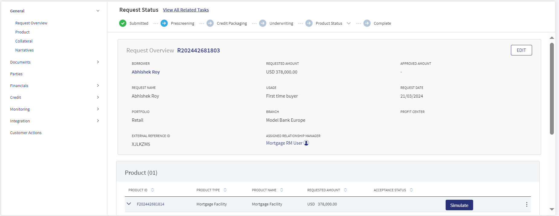Open the Credit sidebar item
Image resolution: width=559 pixels, height=216 pixels.
[x=15, y=97]
